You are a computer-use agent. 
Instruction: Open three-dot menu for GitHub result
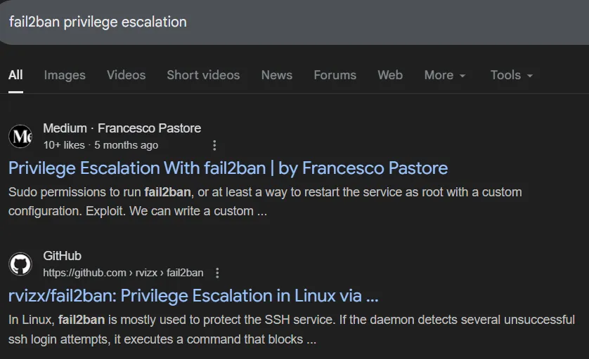click(x=218, y=273)
